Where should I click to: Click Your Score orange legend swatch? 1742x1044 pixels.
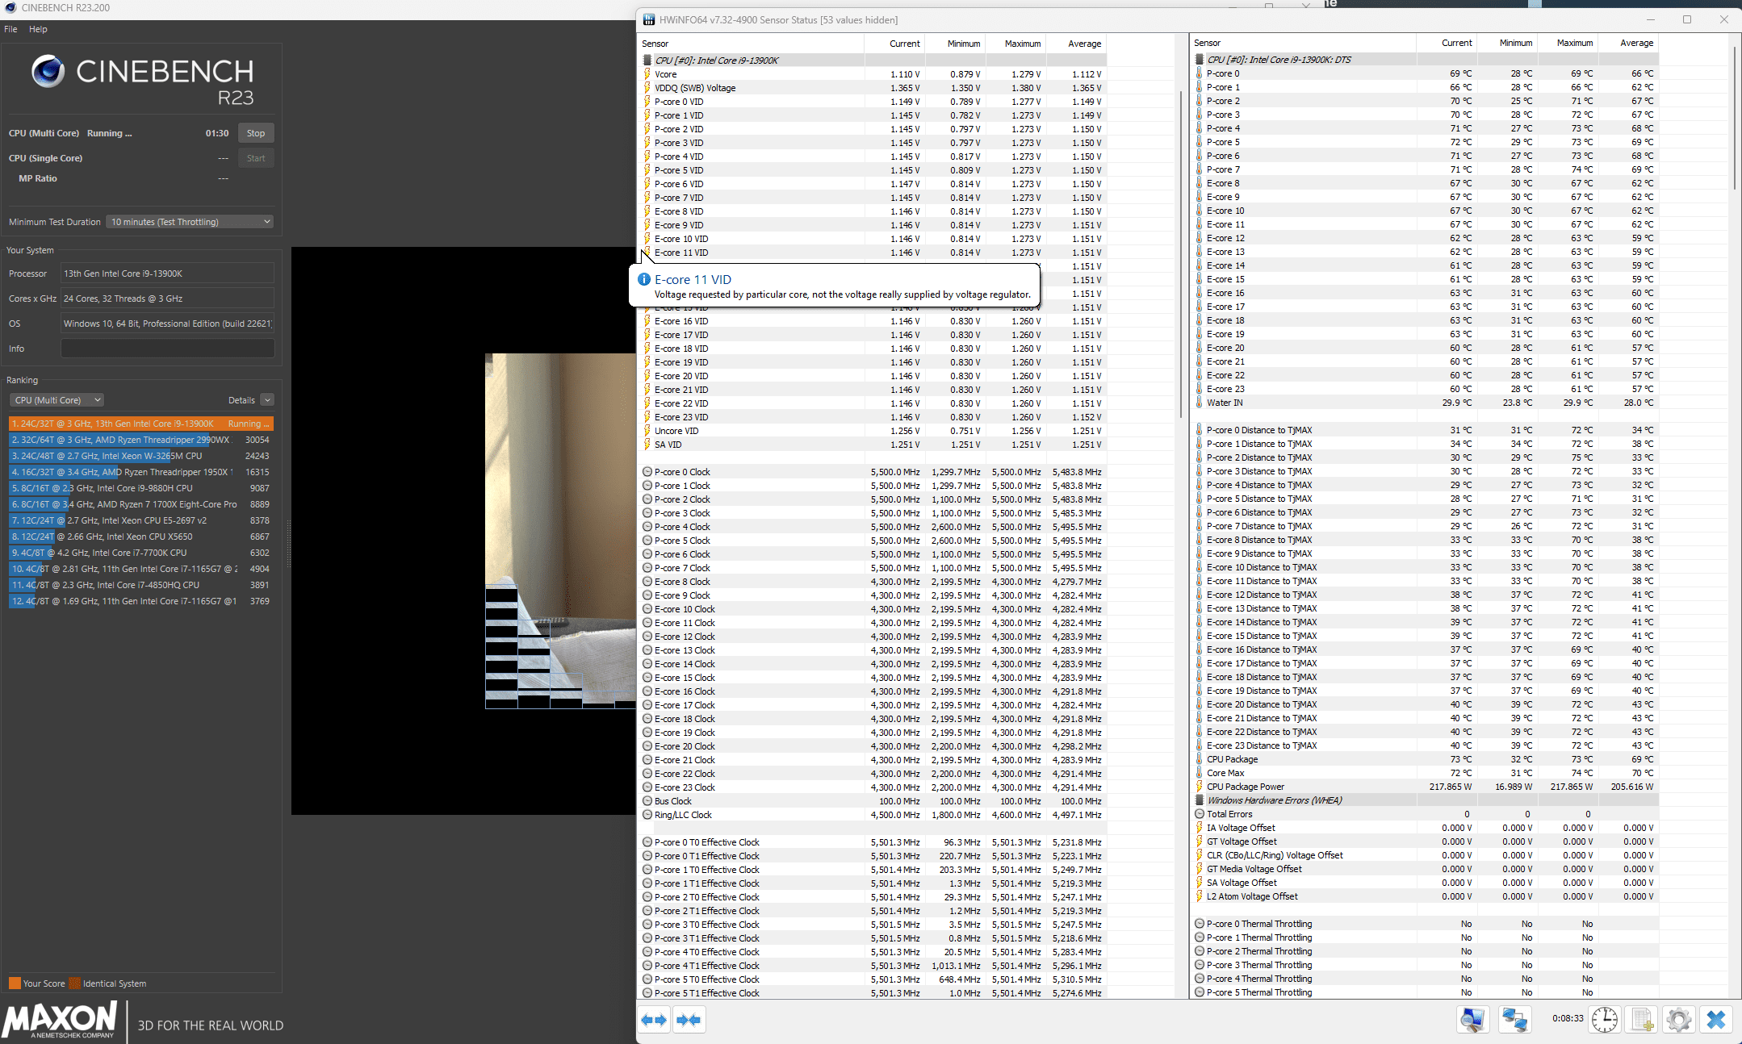[x=15, y=983]
